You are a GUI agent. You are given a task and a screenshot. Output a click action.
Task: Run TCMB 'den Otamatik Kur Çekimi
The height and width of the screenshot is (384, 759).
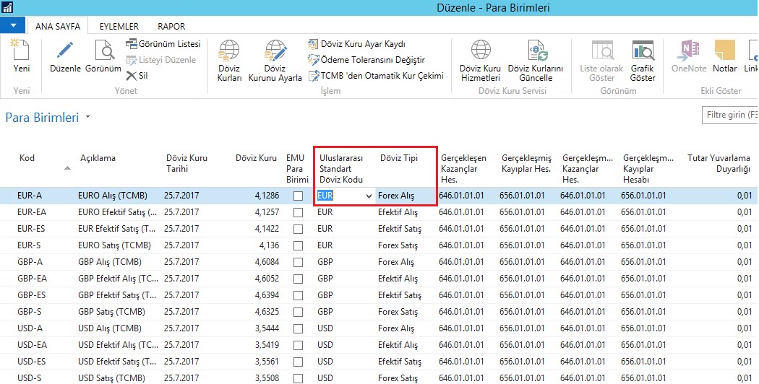coord(376,76)
